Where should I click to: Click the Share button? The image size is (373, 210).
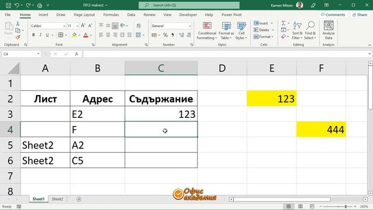[x=360, y=15]
